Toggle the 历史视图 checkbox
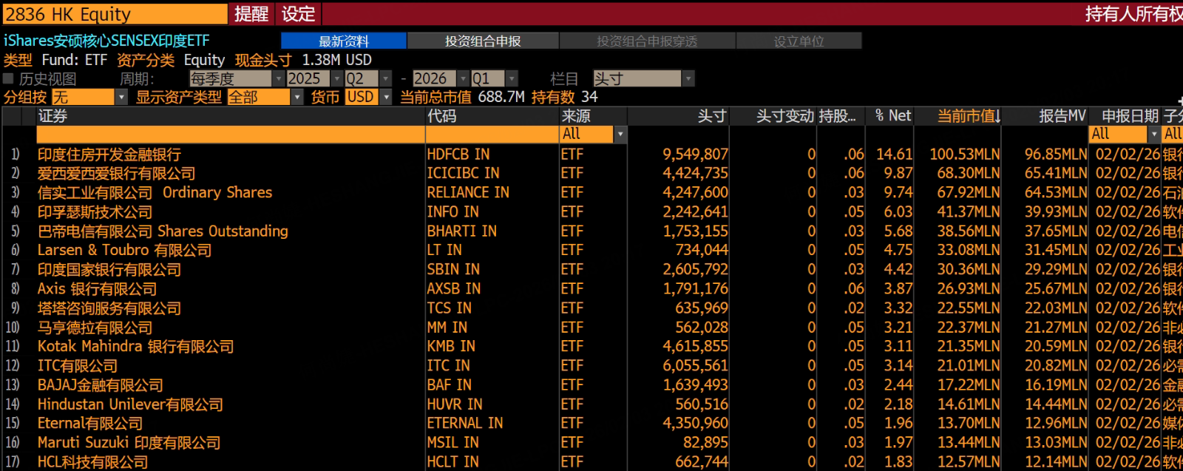This screenshot has height=471, width=1183. point(8,78)
